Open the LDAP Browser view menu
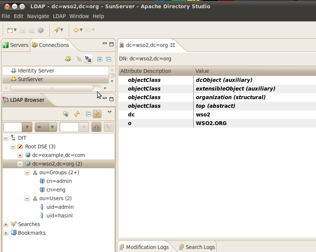This screenshot has height=252, width=316. [110, 112]
